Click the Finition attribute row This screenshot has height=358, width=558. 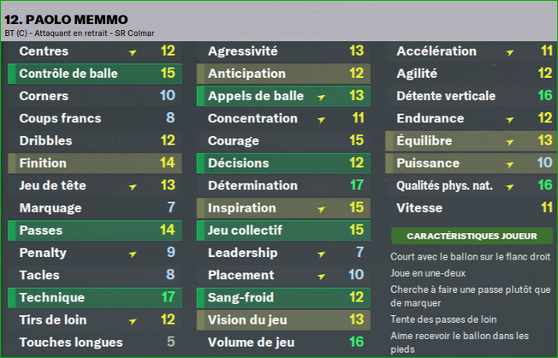point(95,163)
